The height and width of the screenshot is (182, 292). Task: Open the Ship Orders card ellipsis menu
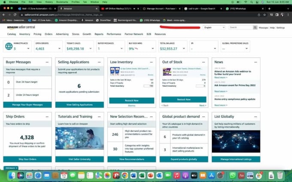pyautogui.click(x=47, y=116)
